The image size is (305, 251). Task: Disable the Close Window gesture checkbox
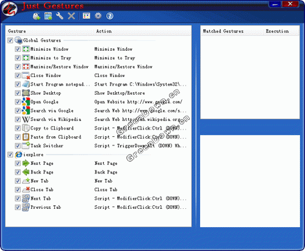click(18, 76)
